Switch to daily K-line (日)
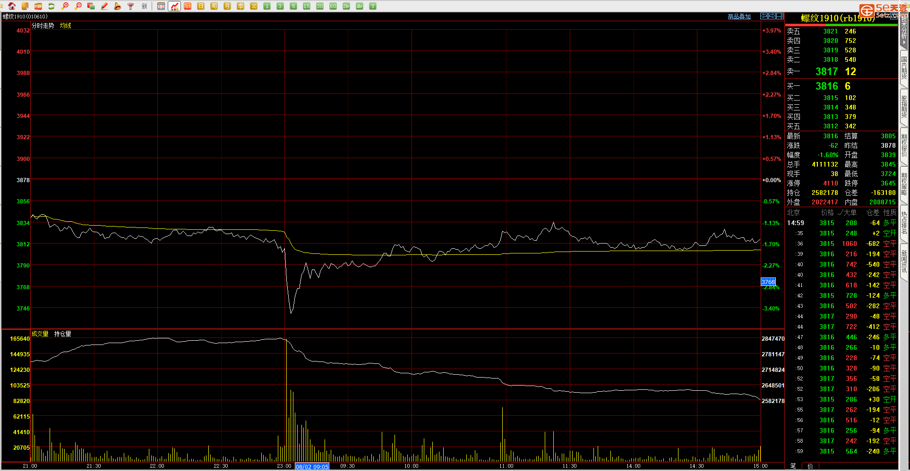The image size is (910, 471). pyautogui.click(x=201, y=6)
